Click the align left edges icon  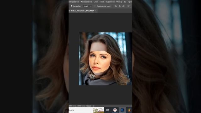pyautogui.click(x=116, y=6)
